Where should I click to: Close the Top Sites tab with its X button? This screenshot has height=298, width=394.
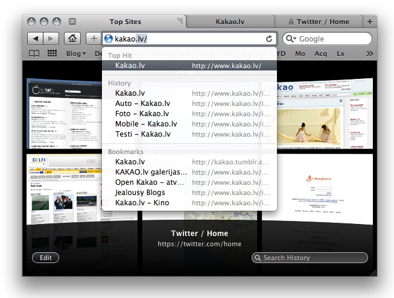72,22
